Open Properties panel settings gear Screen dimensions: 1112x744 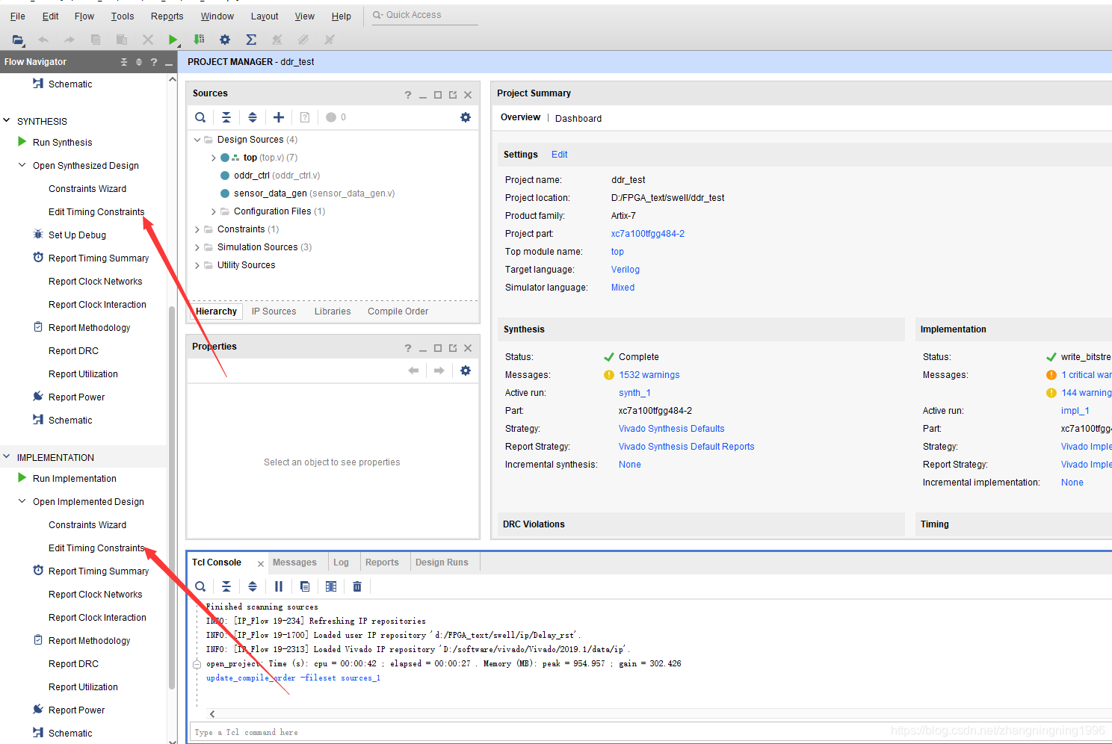[x=466, y=371]
